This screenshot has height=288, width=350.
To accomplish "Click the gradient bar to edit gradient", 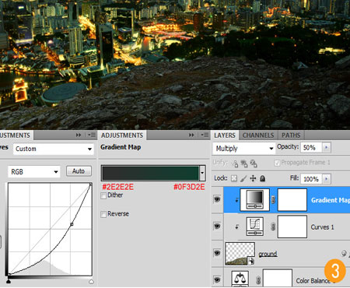I will pos(151,173).
